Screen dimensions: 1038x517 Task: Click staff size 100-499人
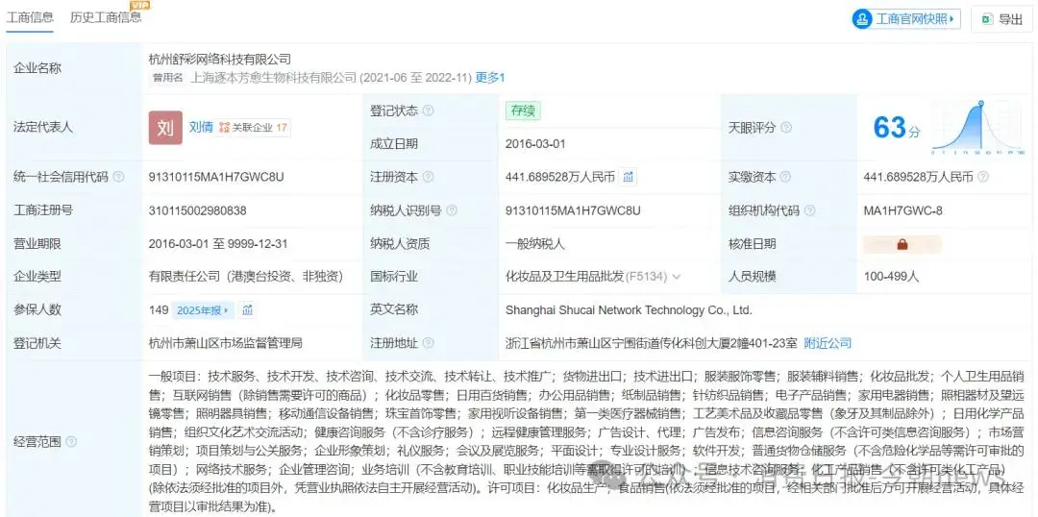point(891,277)
